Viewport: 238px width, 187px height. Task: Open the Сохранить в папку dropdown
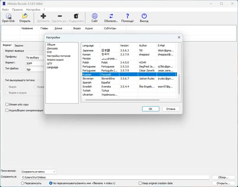[39, 172]
